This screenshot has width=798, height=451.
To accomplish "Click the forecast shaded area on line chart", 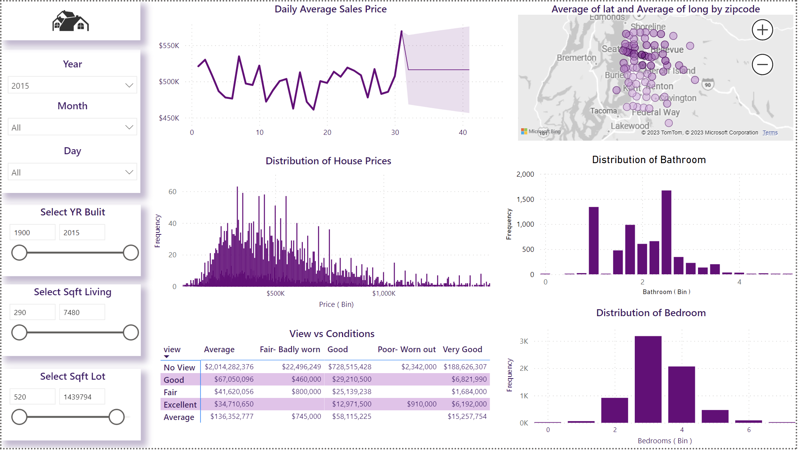I will tap(438, 70).
